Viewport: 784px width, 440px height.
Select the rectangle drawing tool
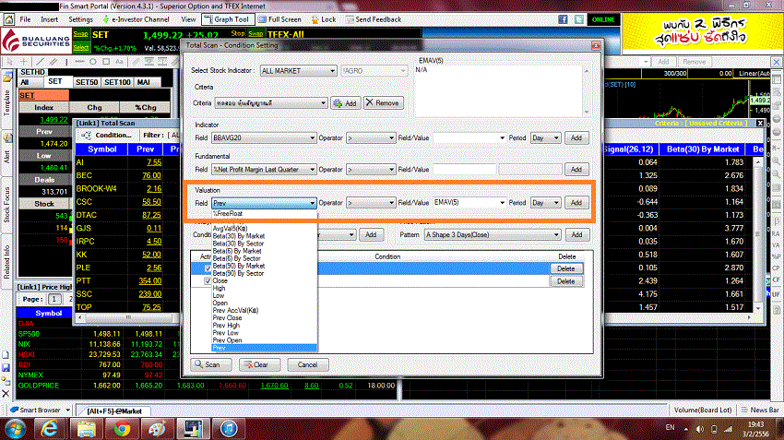106,62
